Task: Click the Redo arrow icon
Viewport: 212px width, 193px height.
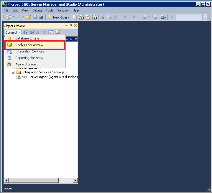Action: click(135, 17)
